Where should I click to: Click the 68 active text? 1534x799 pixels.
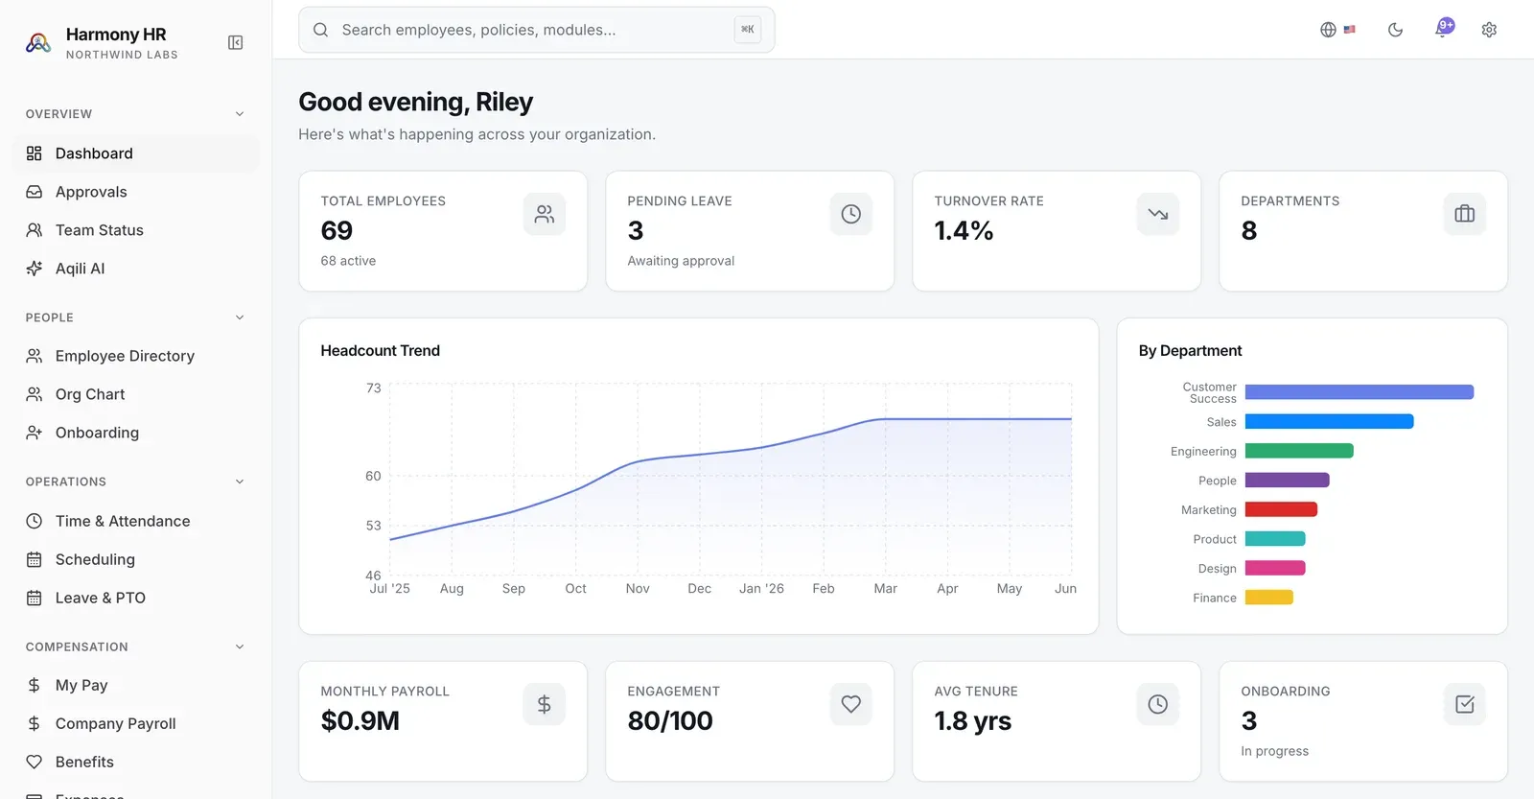pyautogui.click(x=348, y=261)
